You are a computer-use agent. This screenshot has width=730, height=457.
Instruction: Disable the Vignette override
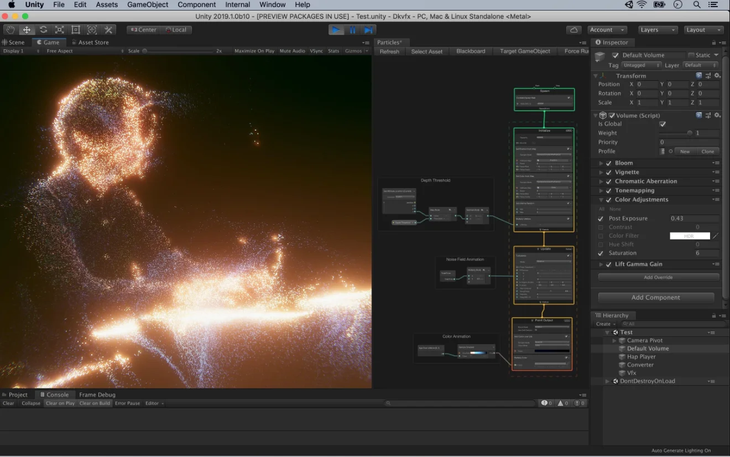click(x=609, y=172)
